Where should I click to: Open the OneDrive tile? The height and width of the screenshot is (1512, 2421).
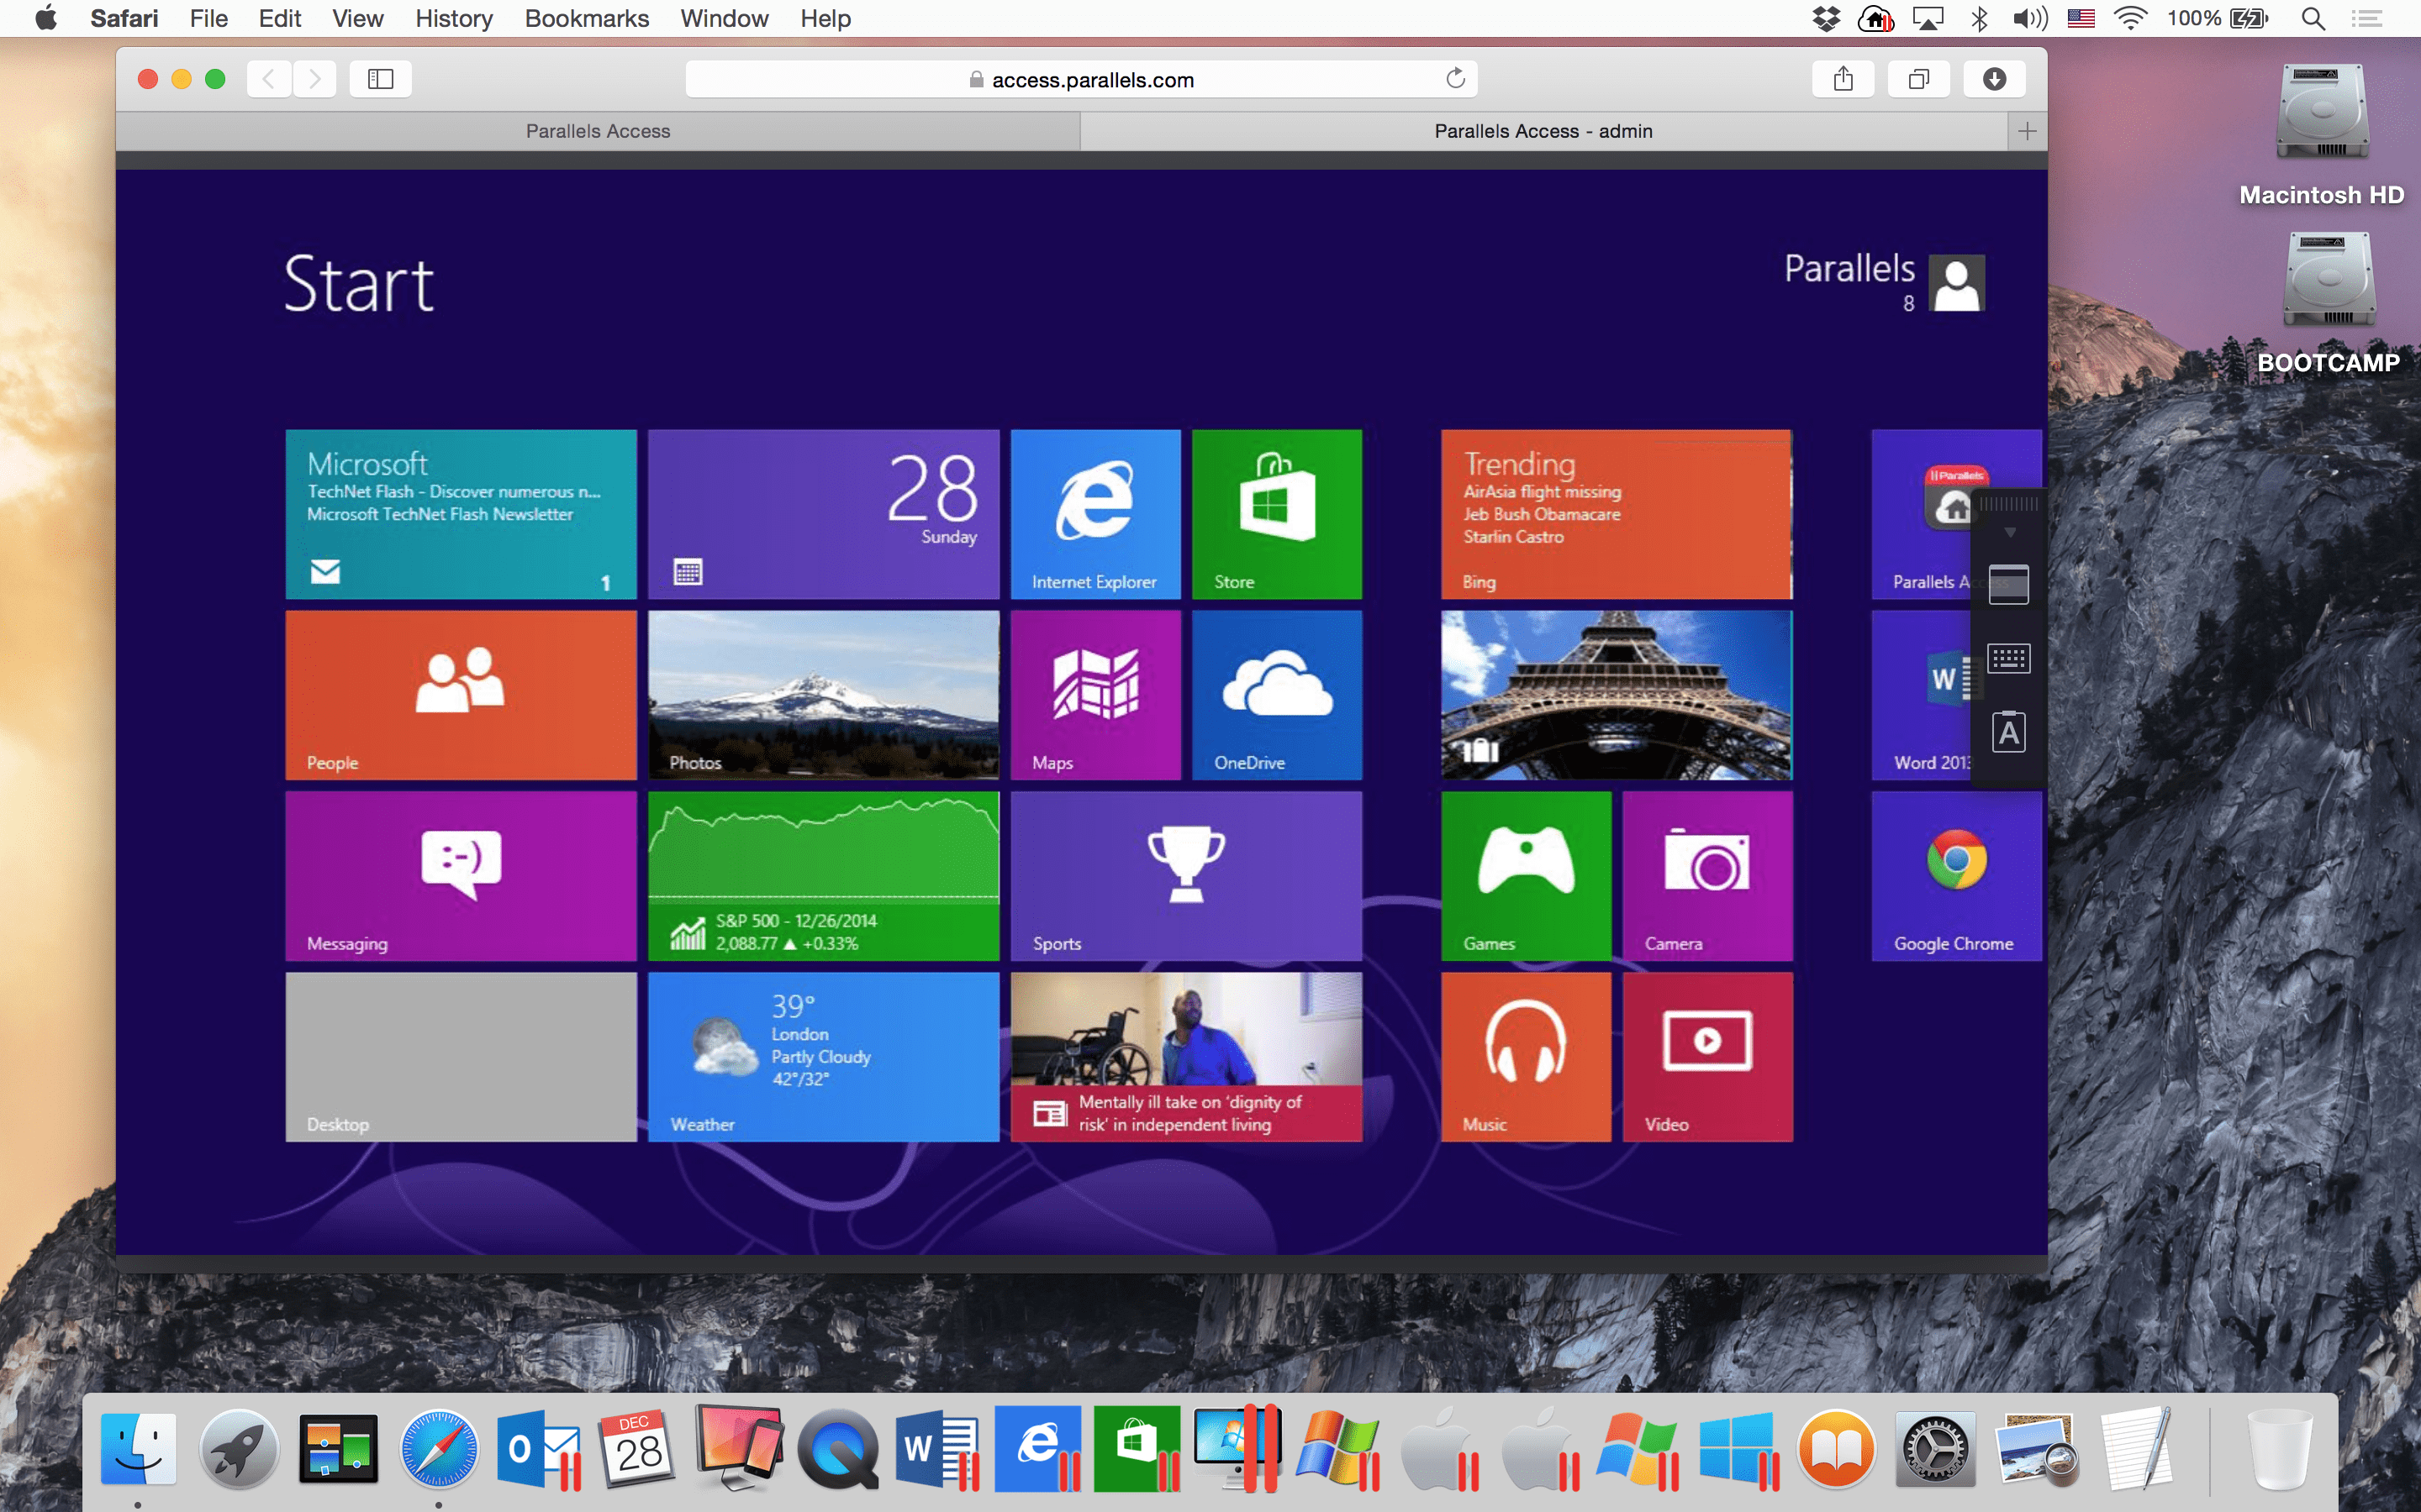point(1277,695)
